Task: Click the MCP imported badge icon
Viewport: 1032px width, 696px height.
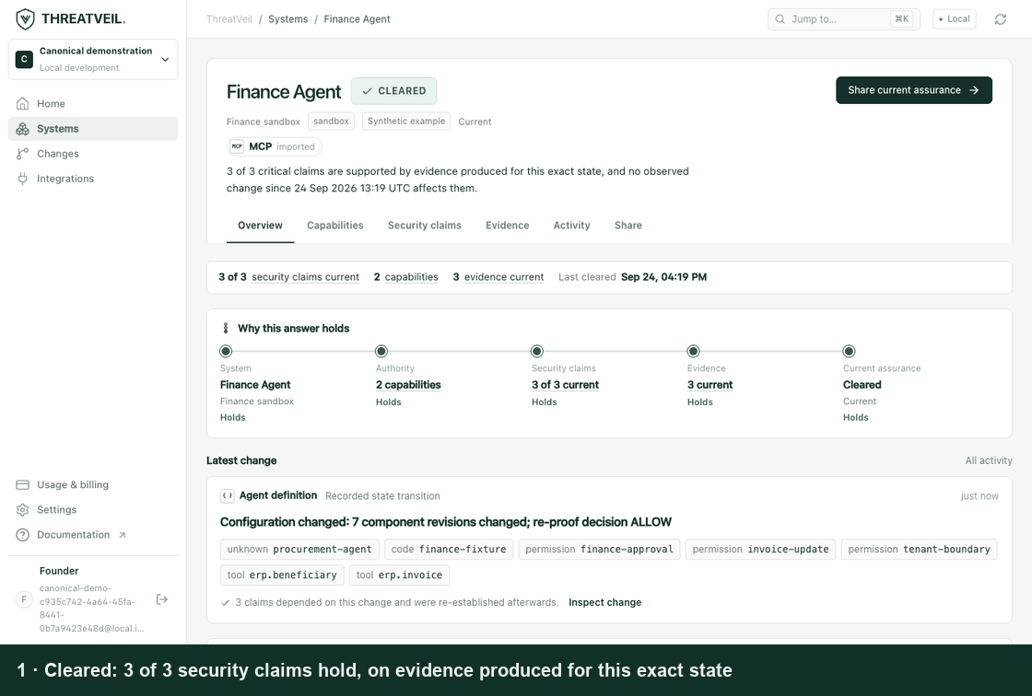Action: pyautogui.click(x=237, y=146)
